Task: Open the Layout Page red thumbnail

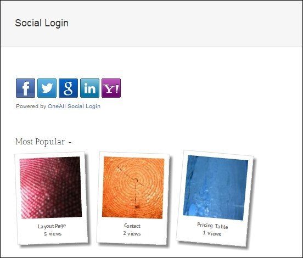Action: pos(50,187)
